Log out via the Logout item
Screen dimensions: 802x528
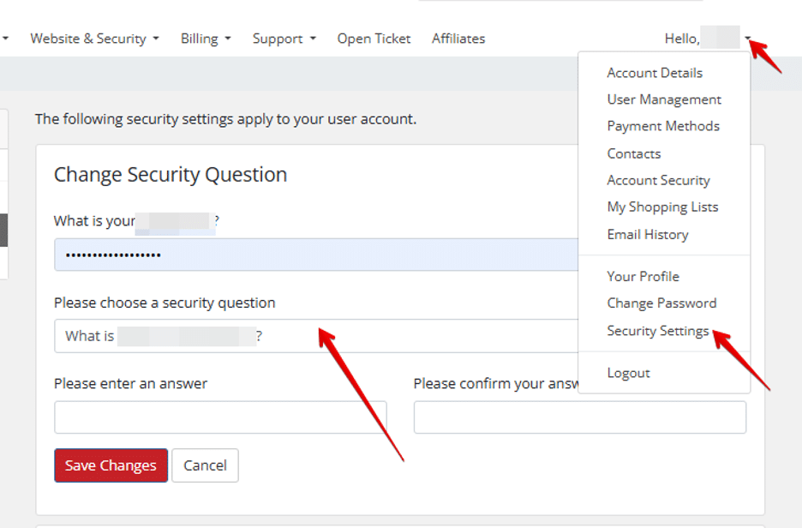pyautogui.click(x=628, y=373)
